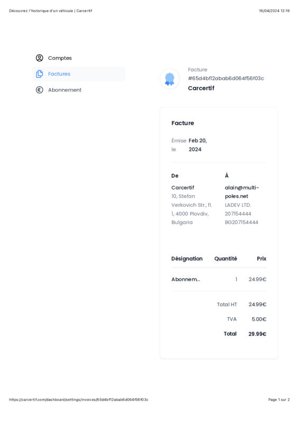Click the Total amount 29.99€
Image resolution: width=299 pixels, height=423 pixels.
pyautogui.click(x=257, y=334)
